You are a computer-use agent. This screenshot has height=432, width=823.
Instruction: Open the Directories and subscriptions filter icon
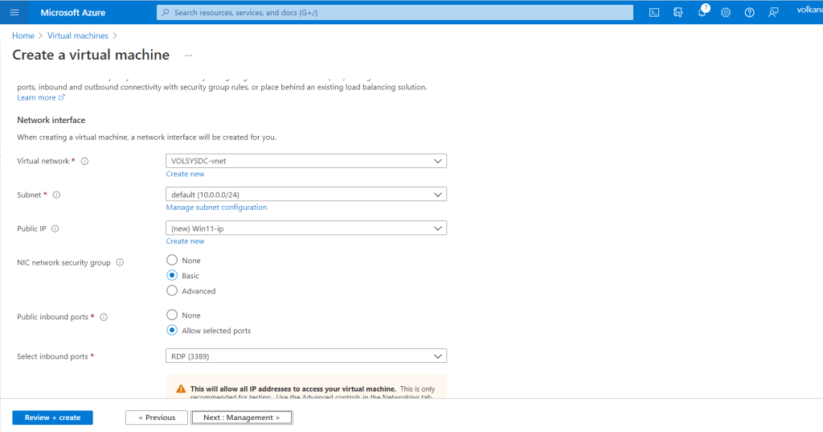point(678,12)
